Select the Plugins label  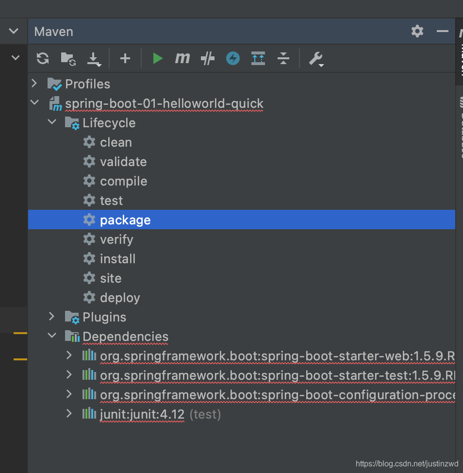click(104, 317)
